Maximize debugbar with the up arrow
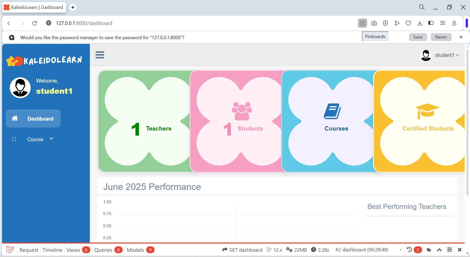Image resolution: width=470 pixels, height=257 pixels. [439, 250]
